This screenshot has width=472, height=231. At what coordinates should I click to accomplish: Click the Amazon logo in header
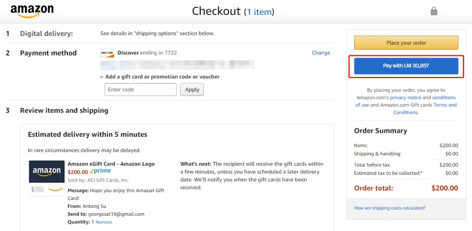click(x=32, y=11)
